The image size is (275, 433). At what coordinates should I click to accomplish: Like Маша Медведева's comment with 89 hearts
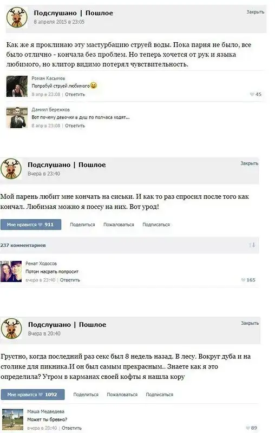click(x=251, y=428)
